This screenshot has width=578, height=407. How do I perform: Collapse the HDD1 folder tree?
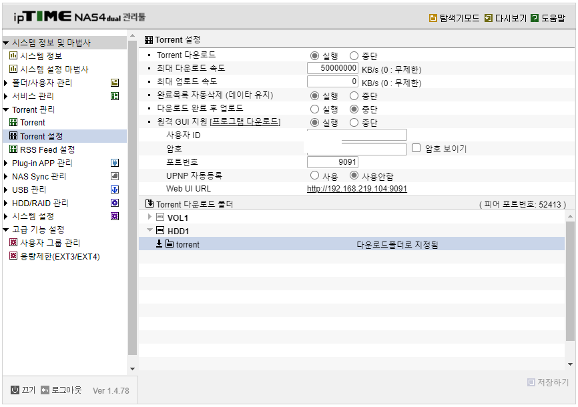(x=150, y=230)
